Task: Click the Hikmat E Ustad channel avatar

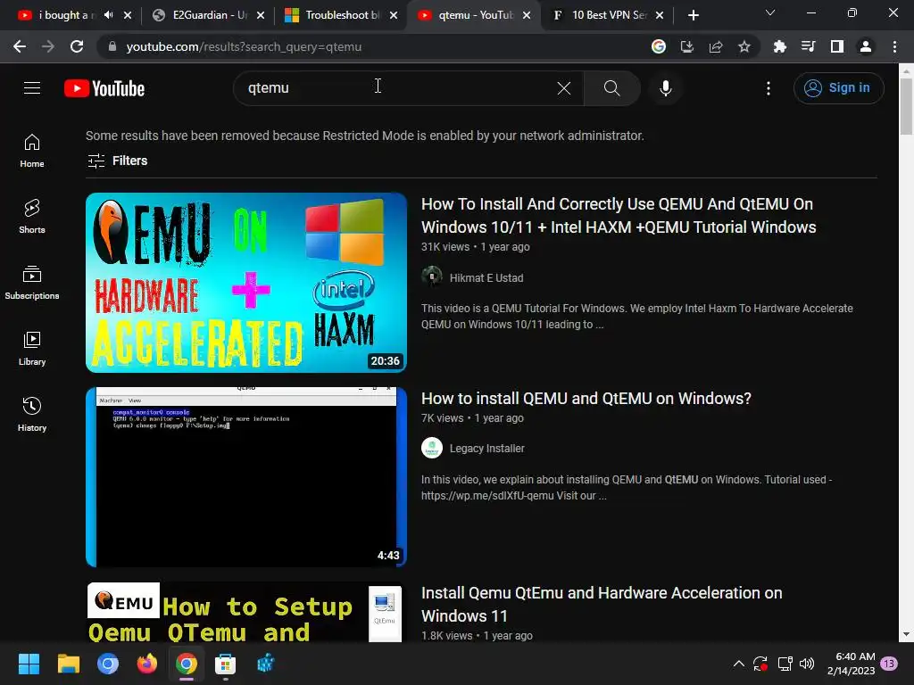Action: [x=432, y=276]
